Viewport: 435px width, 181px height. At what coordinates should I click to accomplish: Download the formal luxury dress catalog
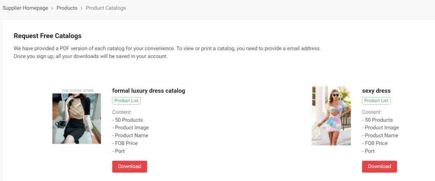[x=130, y=166]
